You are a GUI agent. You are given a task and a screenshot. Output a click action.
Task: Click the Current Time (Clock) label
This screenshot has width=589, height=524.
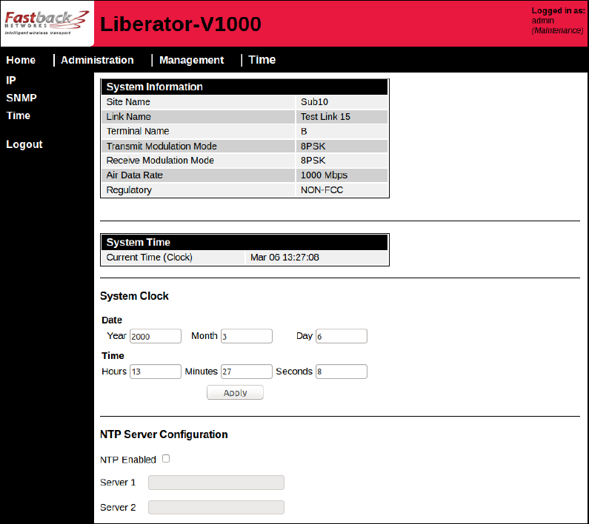pyautogui.click(x=149, y=258)
